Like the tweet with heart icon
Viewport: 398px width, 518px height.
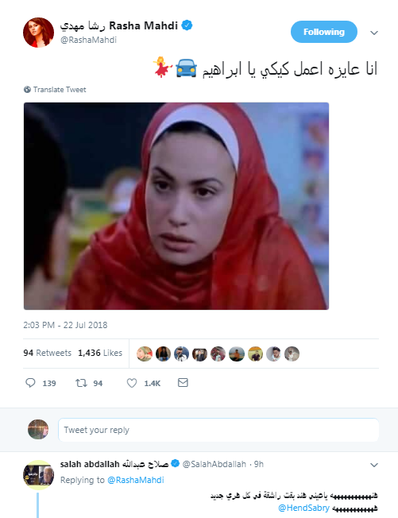132,383
